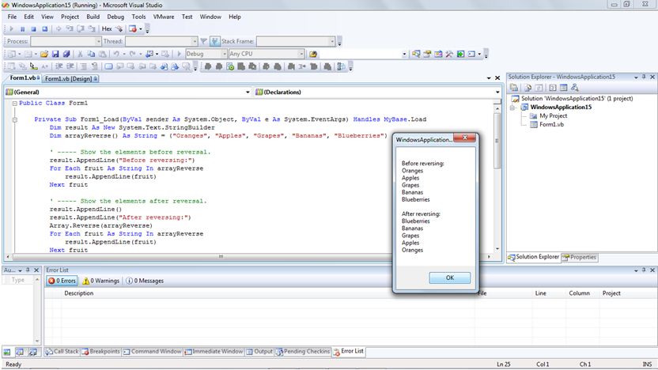Open the Output tab
The width and height of the screenshot is (658, 370).
tap(259, 352)
